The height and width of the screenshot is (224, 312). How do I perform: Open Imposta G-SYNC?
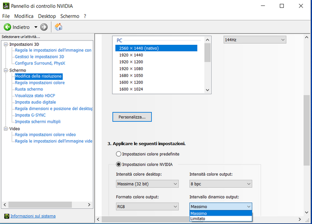pyautogui.click(x=30, y=115)
